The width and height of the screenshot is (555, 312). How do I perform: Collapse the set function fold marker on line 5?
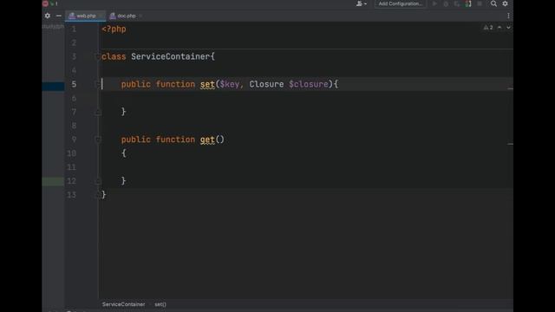(x=98, y=84)
